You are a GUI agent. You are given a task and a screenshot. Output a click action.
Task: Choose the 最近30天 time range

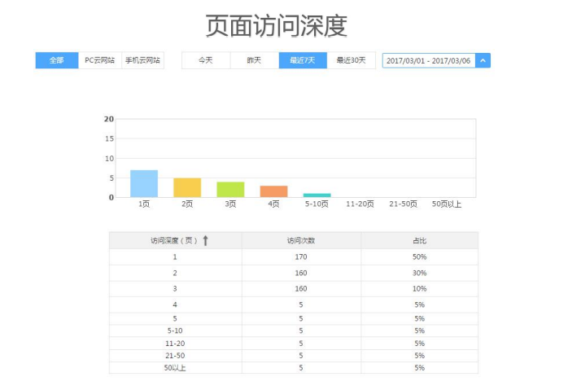coord(352,60)
